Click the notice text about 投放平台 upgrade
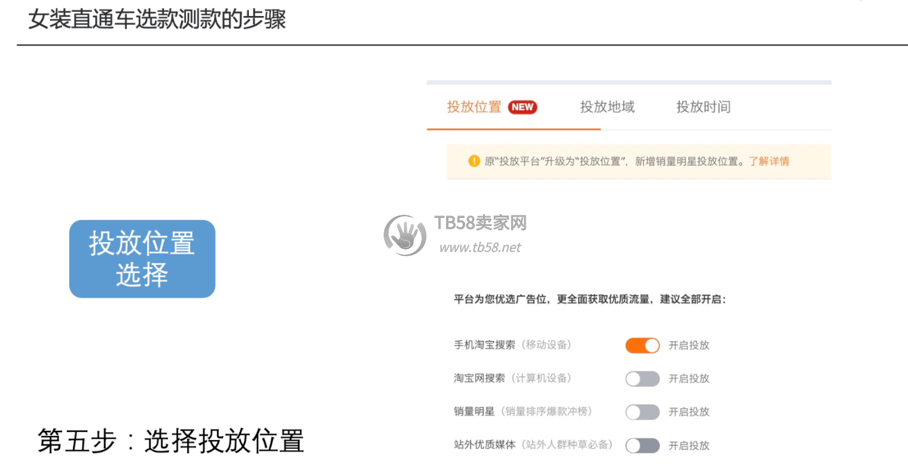908x471 pixels. click(x=615, y=161)
